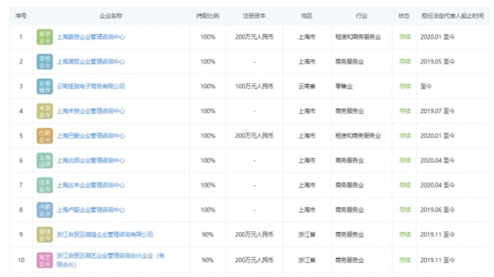This screenshot has width=494, height=277.
Task: Click the pink 薇艺企业 logo badge in row 10
Action: [45, 260]
